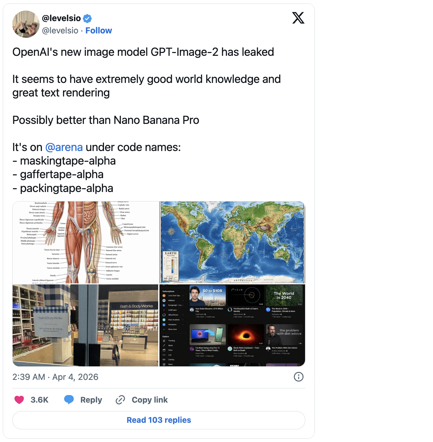Open the YouTube homepage screenshot image
This screenshot has width=433, height=442.
point(232,325)
